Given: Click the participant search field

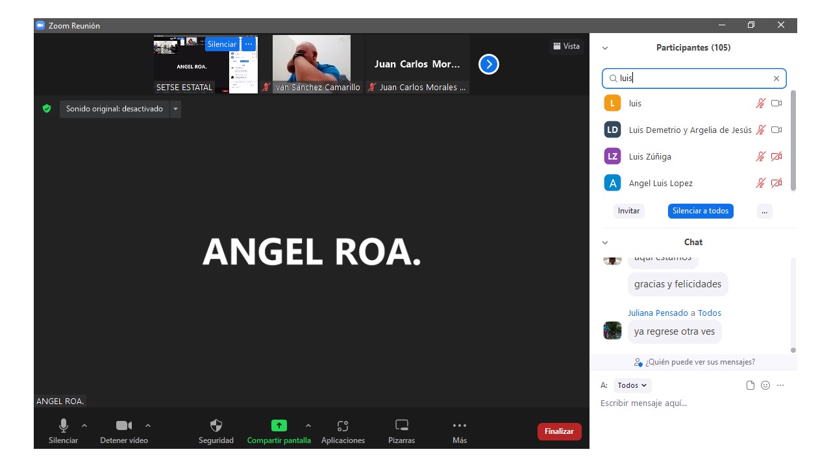Looking at the screenshot, I should point(694,78).
